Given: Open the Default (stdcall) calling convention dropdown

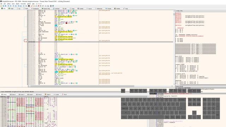Looking at the screenshot, I should (201, 86).
